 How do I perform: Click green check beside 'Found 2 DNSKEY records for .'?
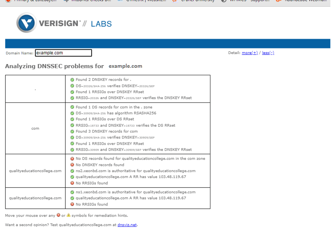point(72,80)
